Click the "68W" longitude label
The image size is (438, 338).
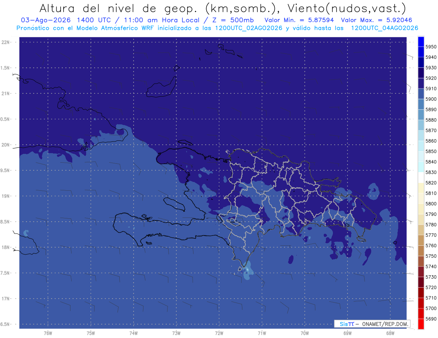390,333
